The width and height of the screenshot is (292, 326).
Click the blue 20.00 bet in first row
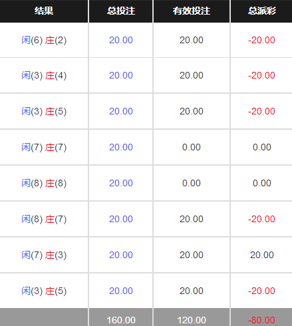pyautogui.click(x=121, y=40)
